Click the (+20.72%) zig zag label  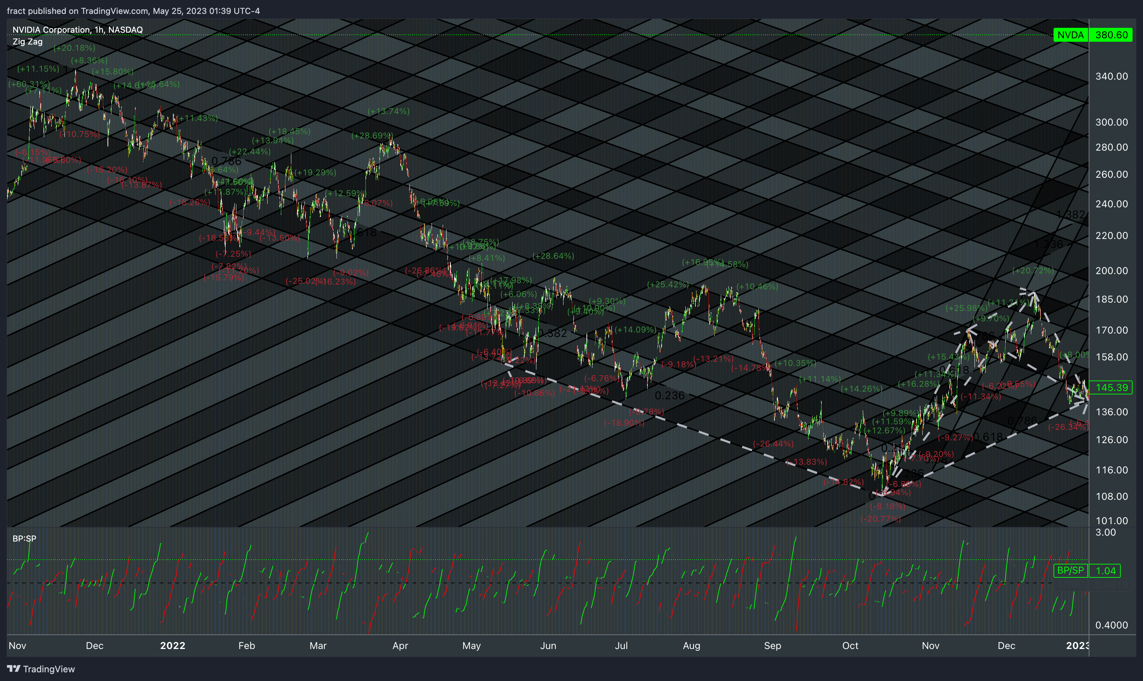[1033, 271]
